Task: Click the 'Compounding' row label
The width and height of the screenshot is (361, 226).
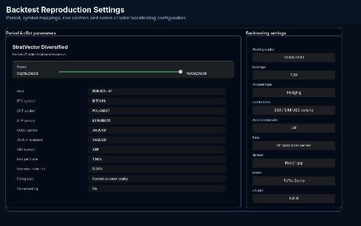Action: point(28,189)
